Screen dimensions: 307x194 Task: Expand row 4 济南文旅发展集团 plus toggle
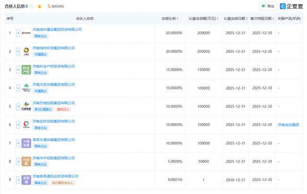pyautogui.click(x=18, y=88)
